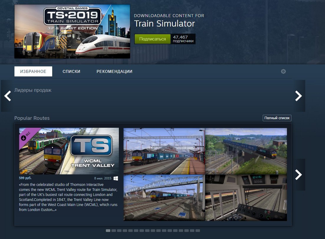The image size is (325, 239).
Task: View screenshot of train under white arch bridge
Action: [164, 198]
